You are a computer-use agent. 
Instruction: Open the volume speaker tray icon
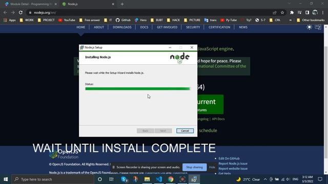click(288, 179)
